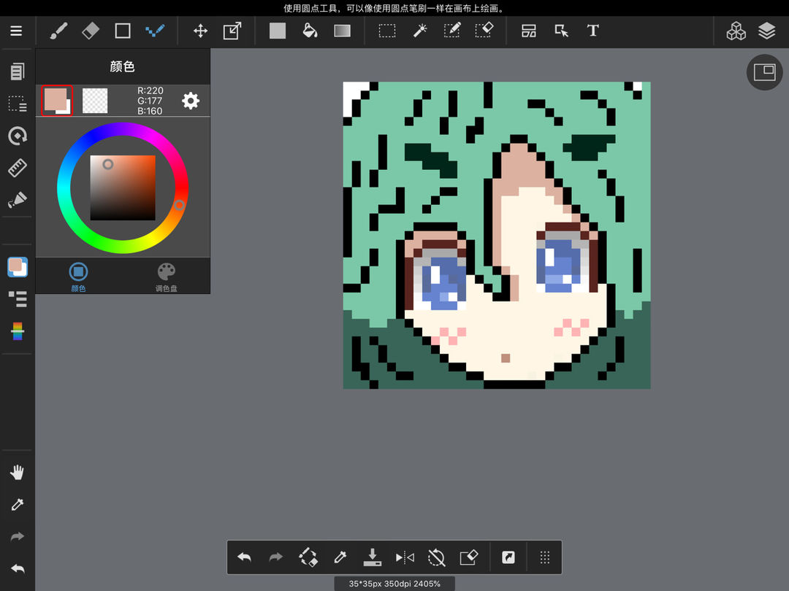Select the transparent color swatch
The image size is (789, 591).
coord(94,101)
